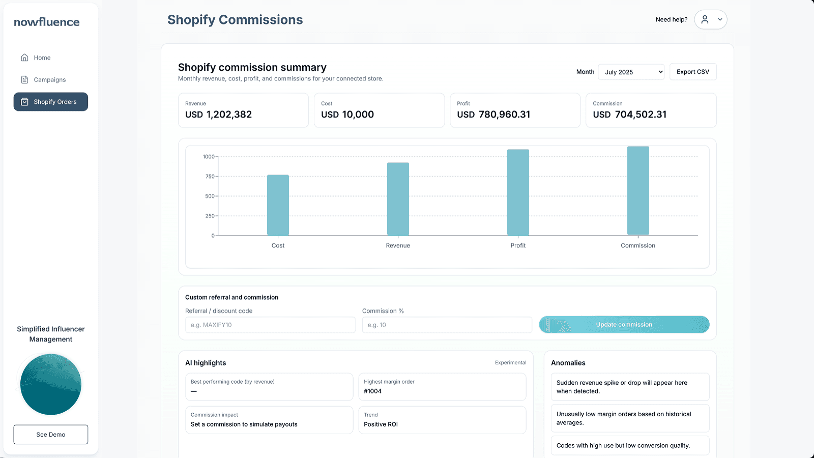The width and height of the screenshot is (814, 458).
Task: Click the Unusually low margin orders card
Action: [630, 418]
